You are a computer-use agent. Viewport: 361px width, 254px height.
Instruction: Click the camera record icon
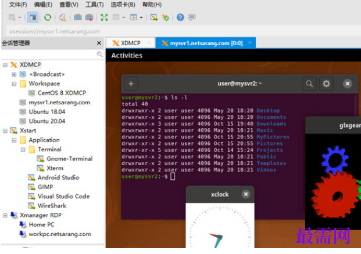tap(90, 17)
